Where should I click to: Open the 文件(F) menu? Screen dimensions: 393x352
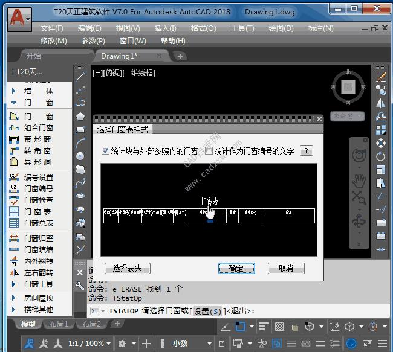click(x=52, y=28)
